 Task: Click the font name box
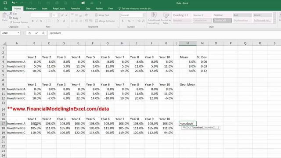pyautogui.click(x=40, y=15)
